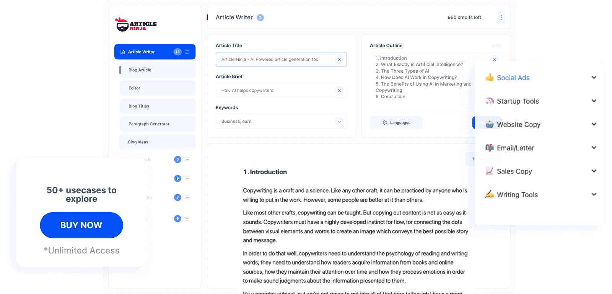Click the Social Ads thumbs-up icon
The height and width of the screenshot is (294, 612).
click(490, 78)
